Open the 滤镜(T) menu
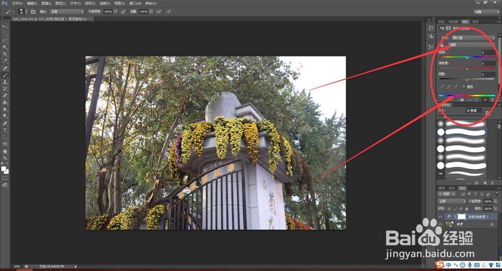This screenshot has width=502, height=271. coord(105,3)
